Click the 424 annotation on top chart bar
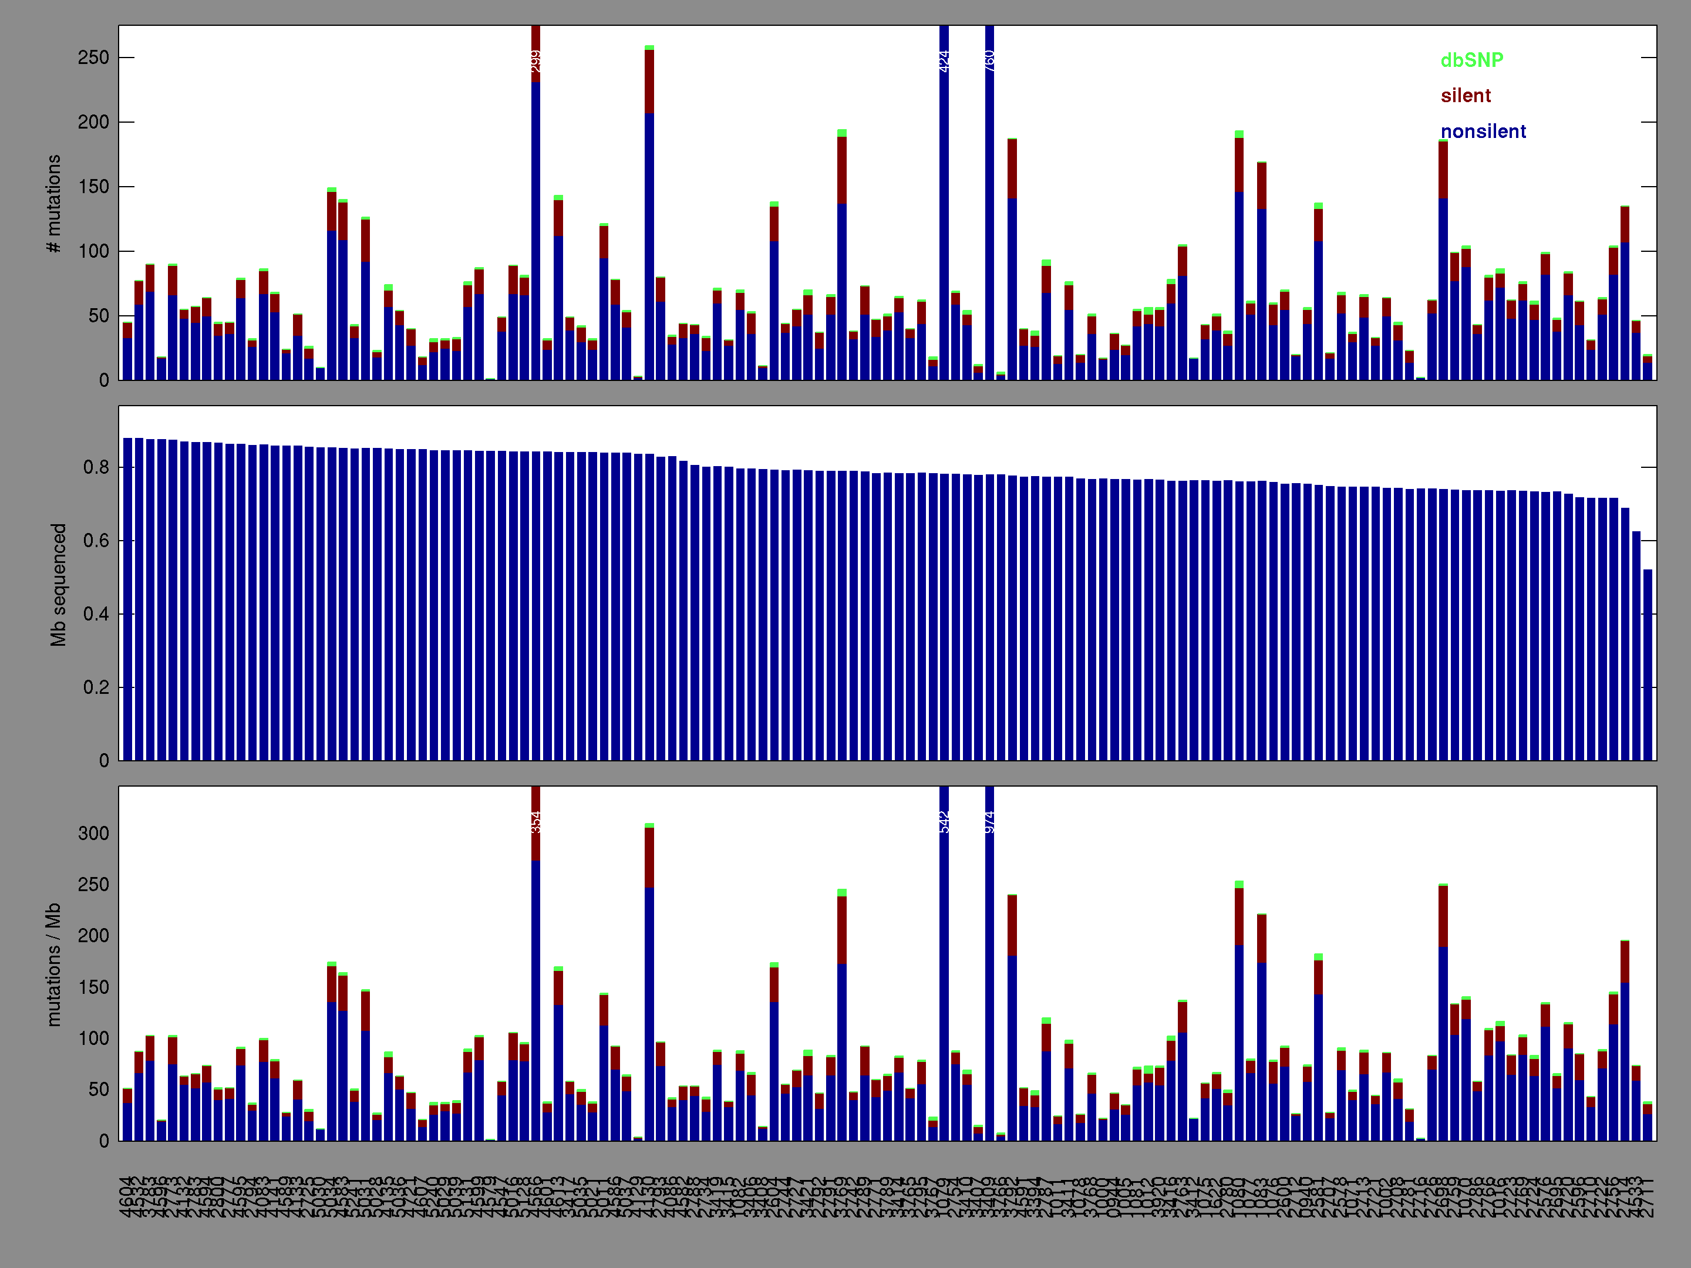The height and width of the screenshot is (1268, 1691). [x=944, y=61]
